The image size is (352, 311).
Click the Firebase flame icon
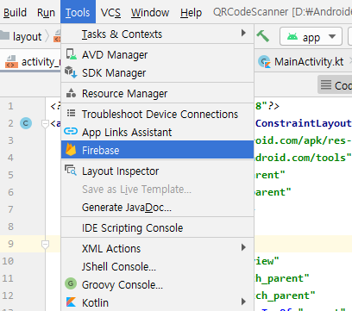(71, 149)
